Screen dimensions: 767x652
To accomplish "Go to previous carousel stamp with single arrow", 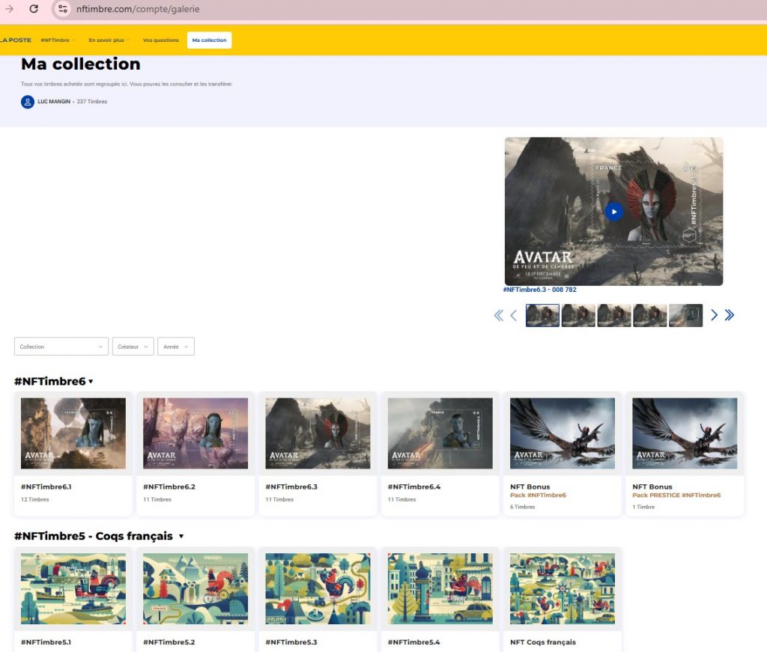I will [x=514, y=315].
